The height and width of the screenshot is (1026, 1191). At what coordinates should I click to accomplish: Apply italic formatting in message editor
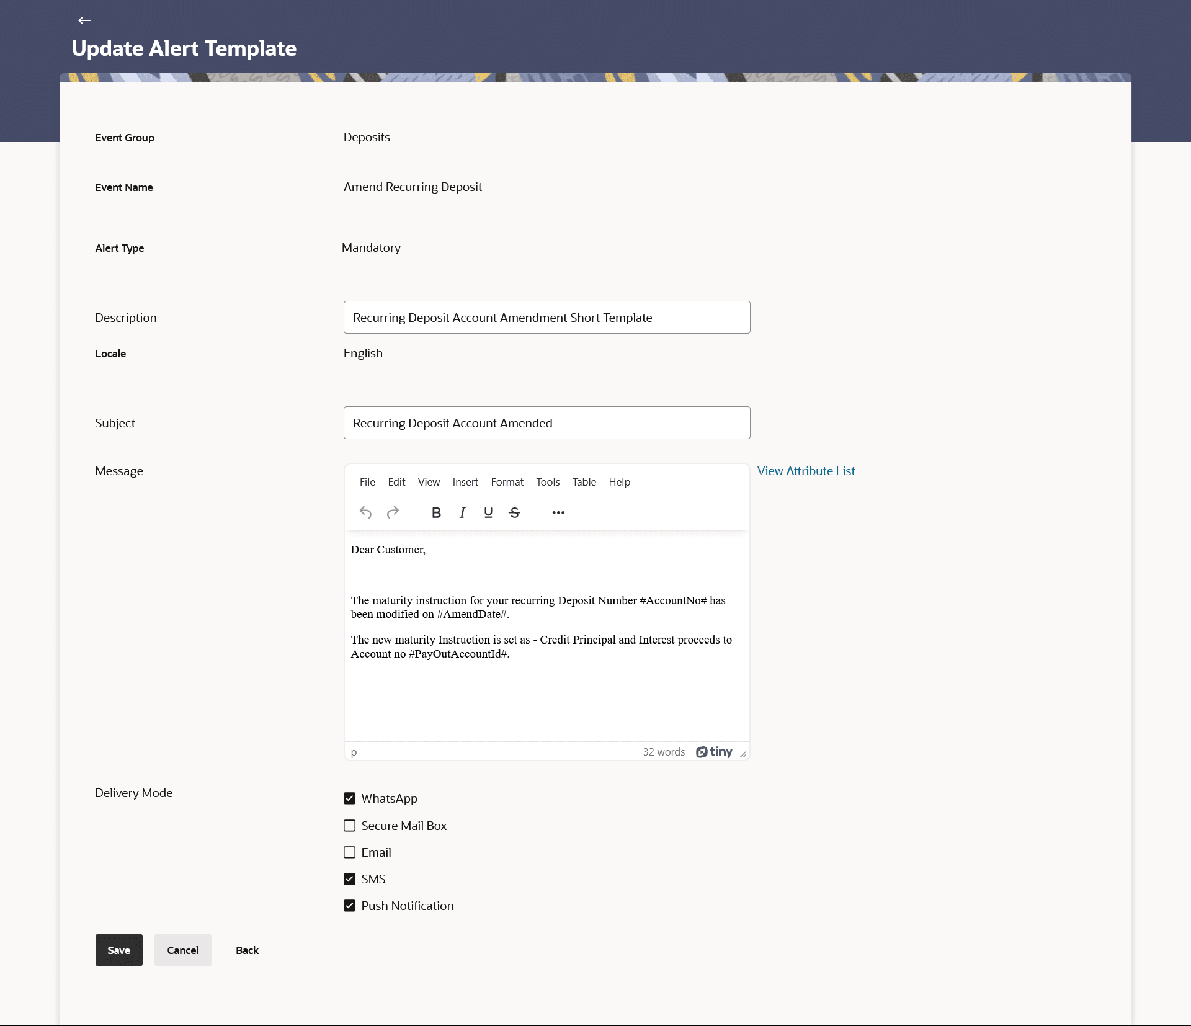(x=462, y=512)
